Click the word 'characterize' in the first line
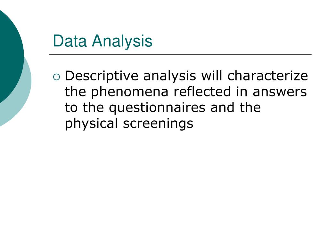The height and width of the screenshot is (246, 328). [x=267, y=76]
